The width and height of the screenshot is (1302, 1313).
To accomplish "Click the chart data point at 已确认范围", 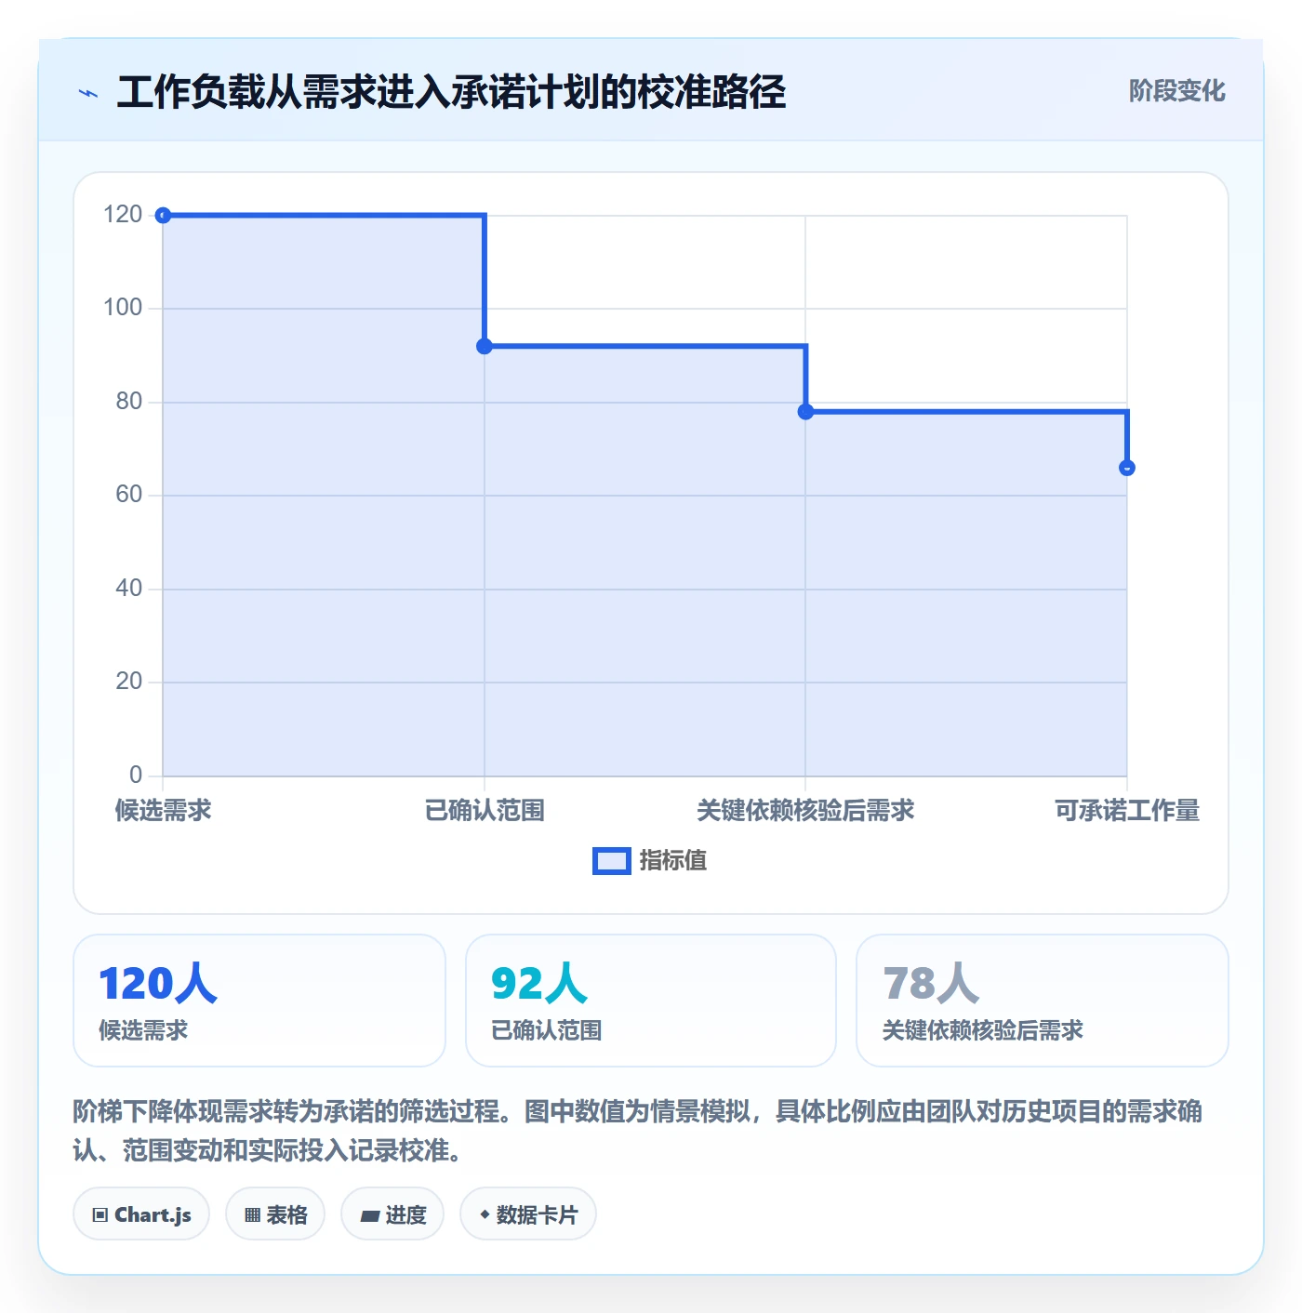I will click(x=485, y=347).
